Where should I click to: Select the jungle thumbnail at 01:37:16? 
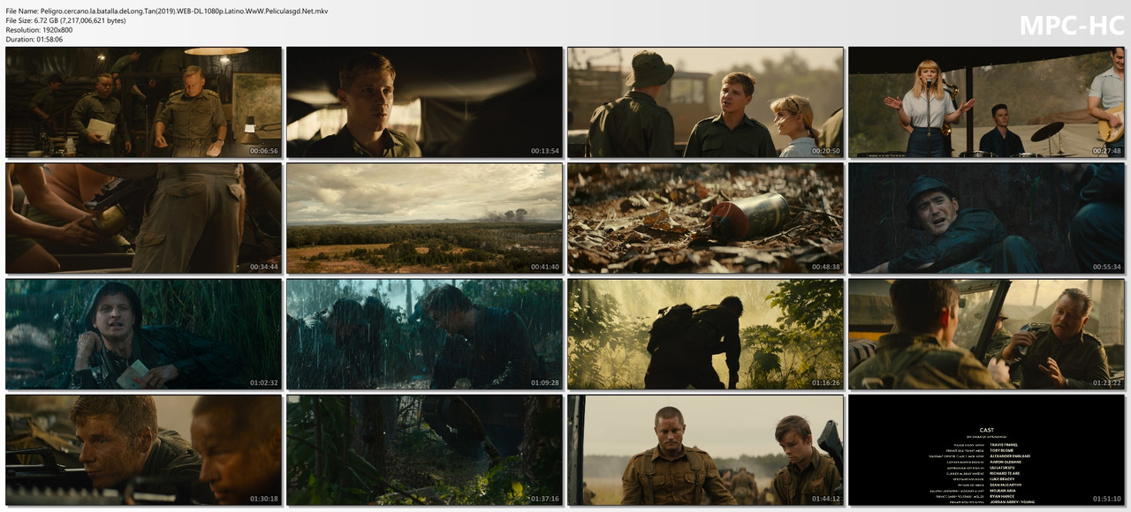[x=424, y=450]
